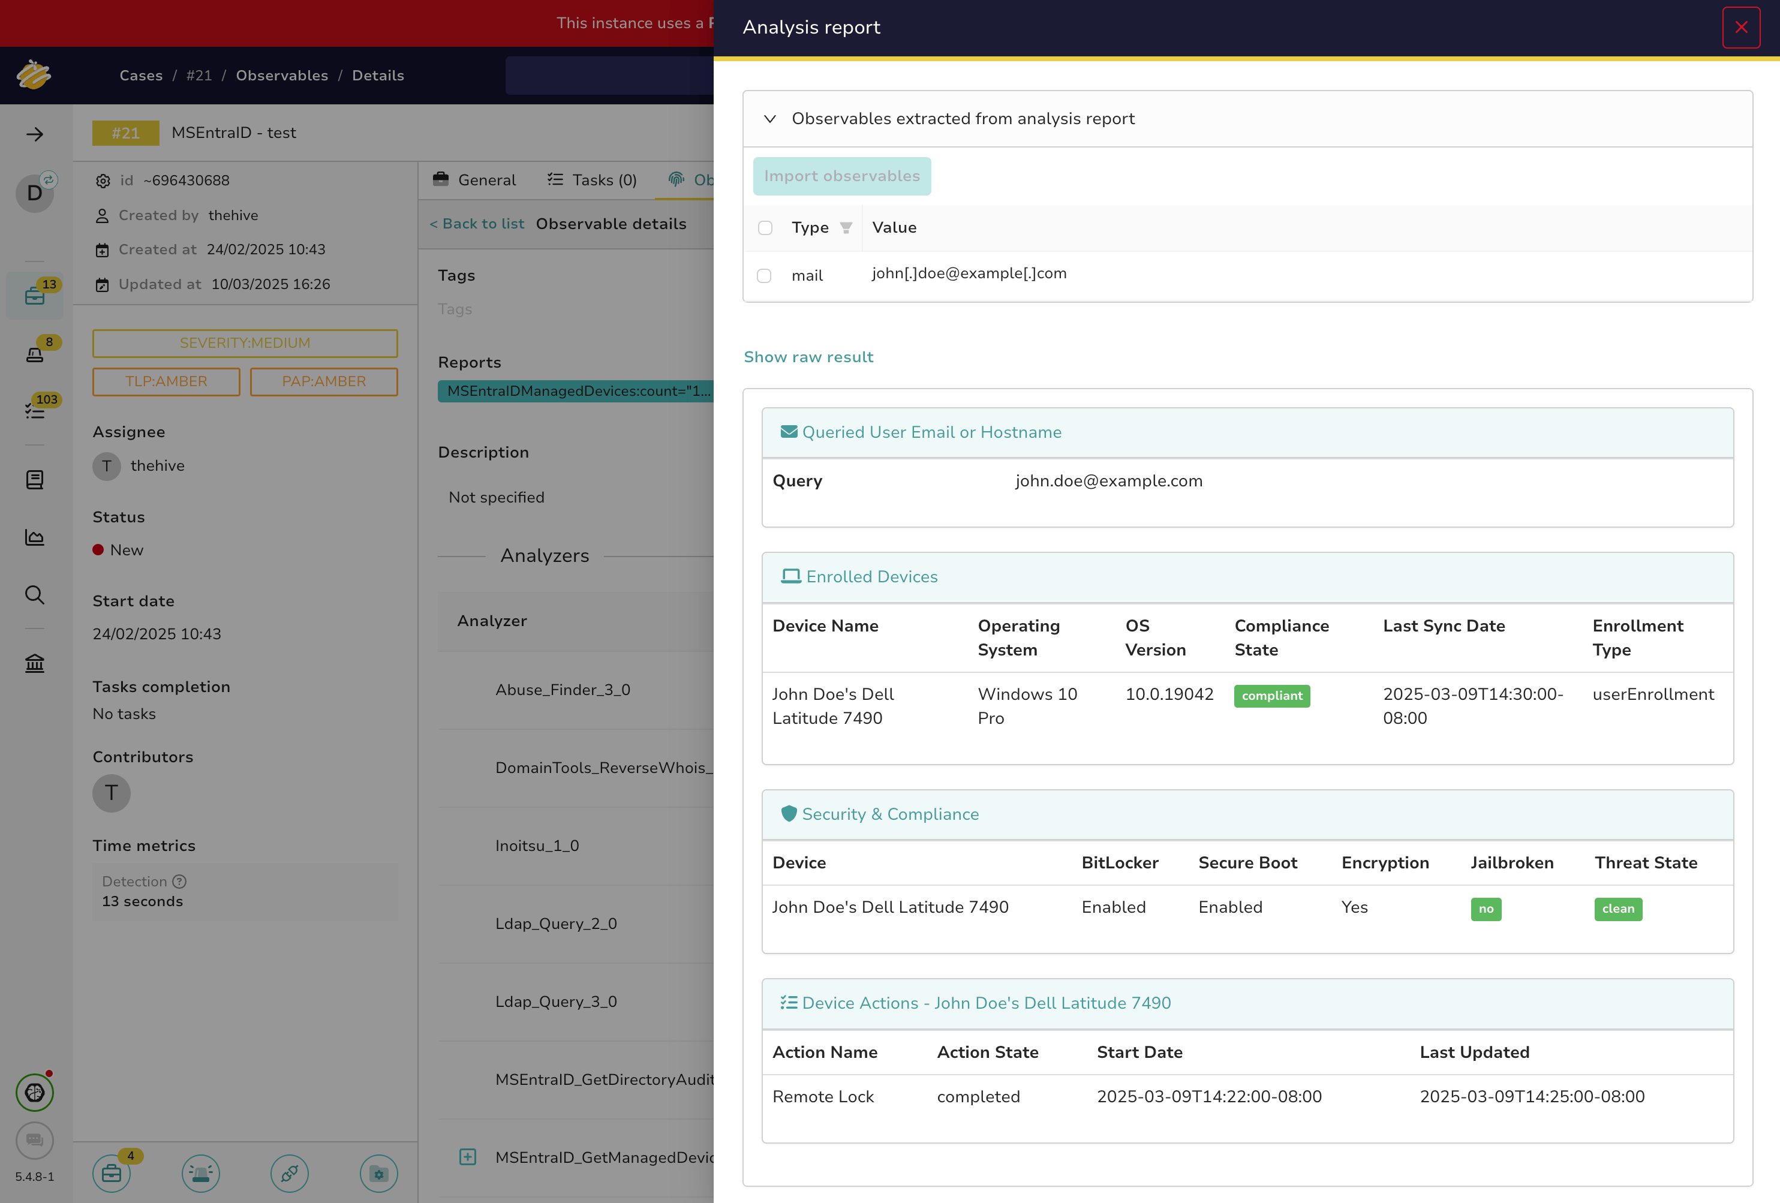Click Show raw result link

pyautogui.click(x=808, y=357)
